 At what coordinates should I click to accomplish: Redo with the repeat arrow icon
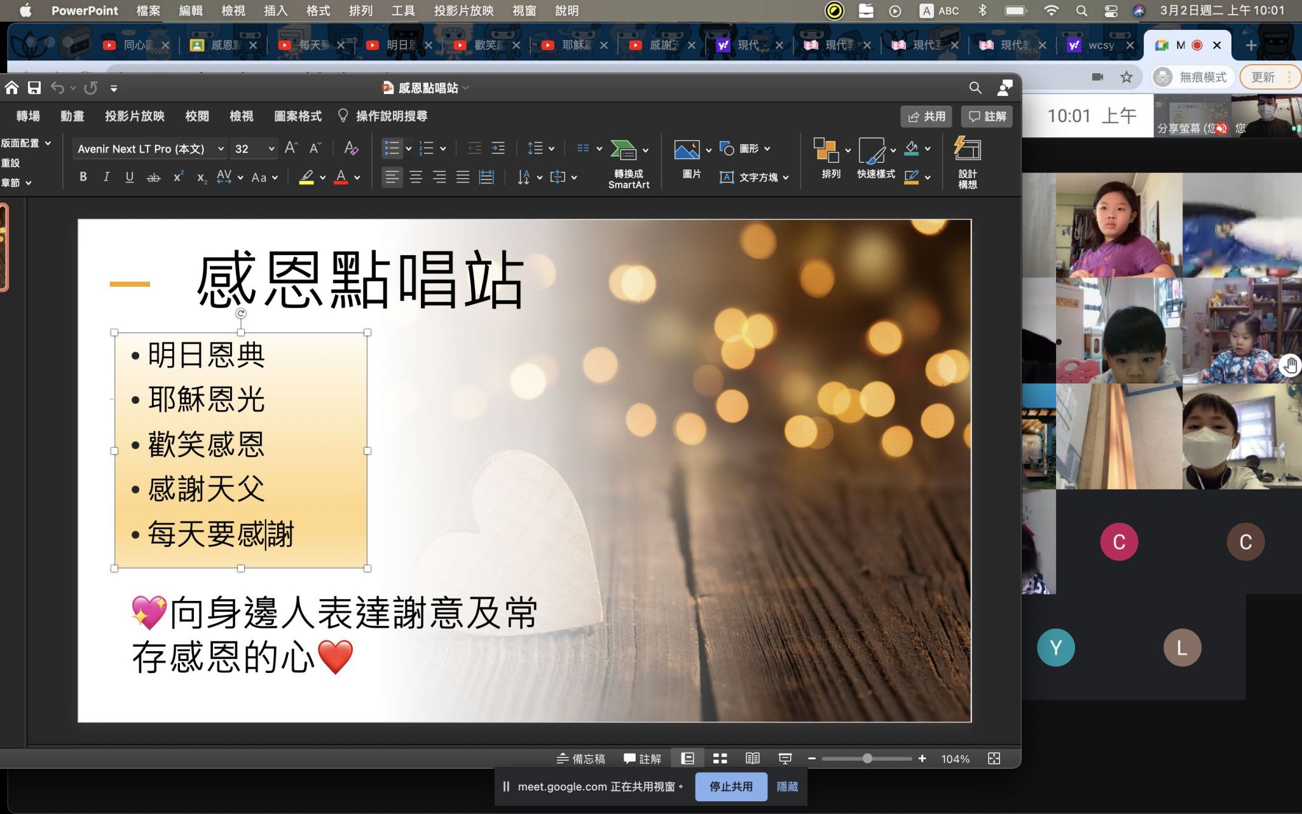[91, 88]
